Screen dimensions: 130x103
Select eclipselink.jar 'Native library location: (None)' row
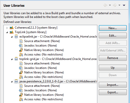[x=44, y=50]
